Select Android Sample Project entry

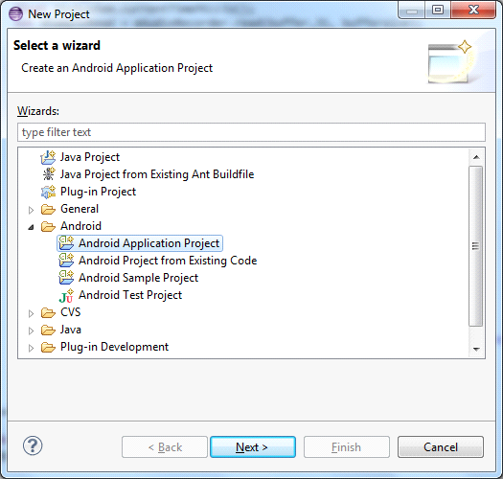click(x=138, y=278)
